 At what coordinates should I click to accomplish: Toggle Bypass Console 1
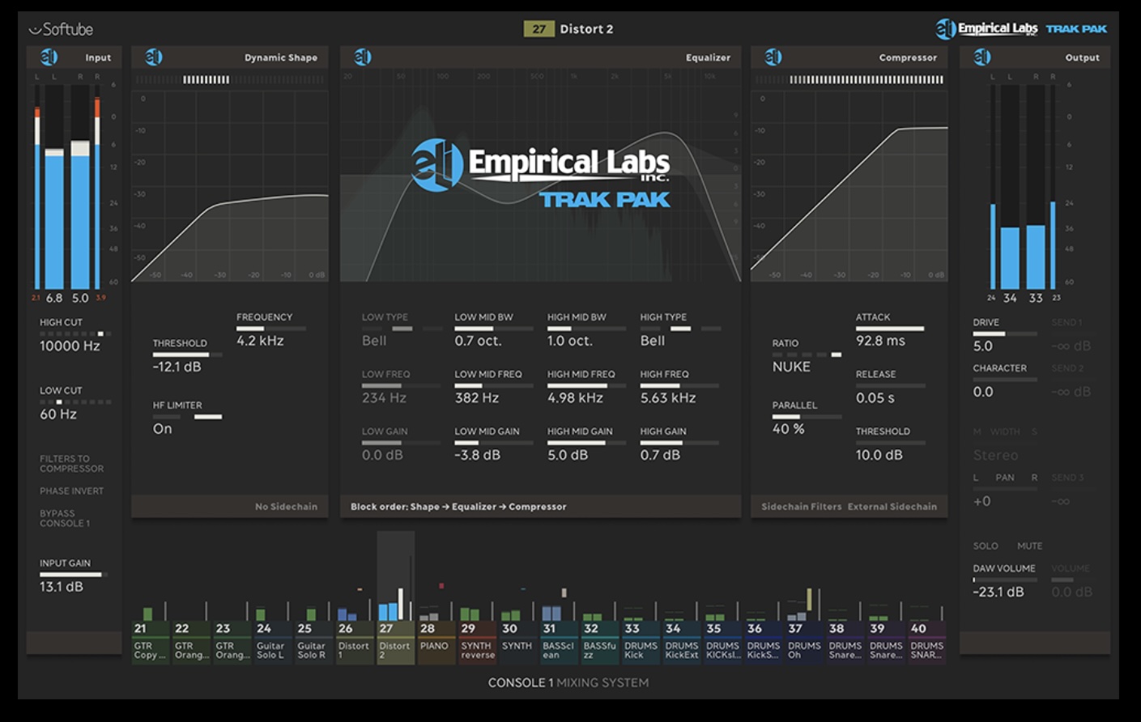65,518
